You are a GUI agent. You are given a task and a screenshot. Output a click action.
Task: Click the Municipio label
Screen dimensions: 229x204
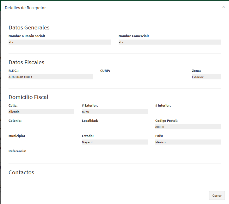(x=17, y=136)
